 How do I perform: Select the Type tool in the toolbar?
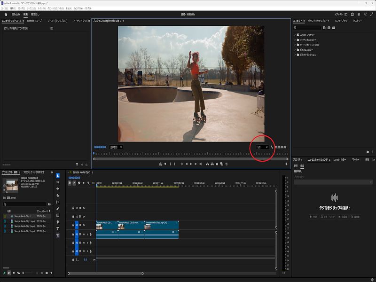point(58,228)
